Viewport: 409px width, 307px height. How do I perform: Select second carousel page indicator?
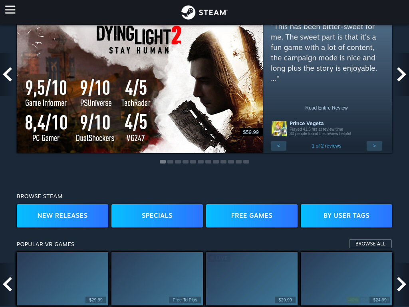pyautogui.click(x=170, y=161)
